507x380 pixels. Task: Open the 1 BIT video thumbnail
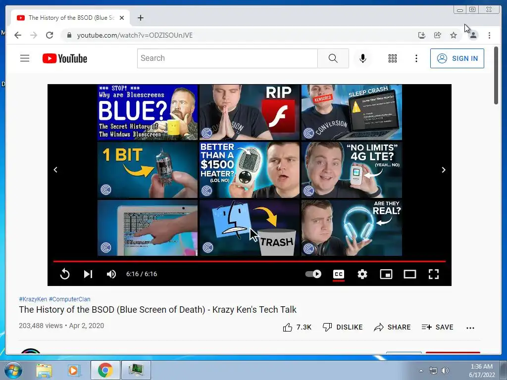pyautogui.click(x=148, y=170)
